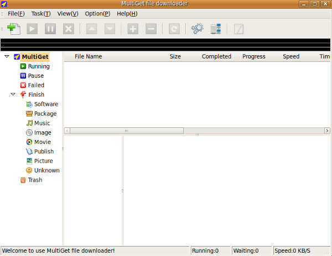Open the Task(T) menu
The height and width of the screenshot is (256, 332).
point(41,14)
